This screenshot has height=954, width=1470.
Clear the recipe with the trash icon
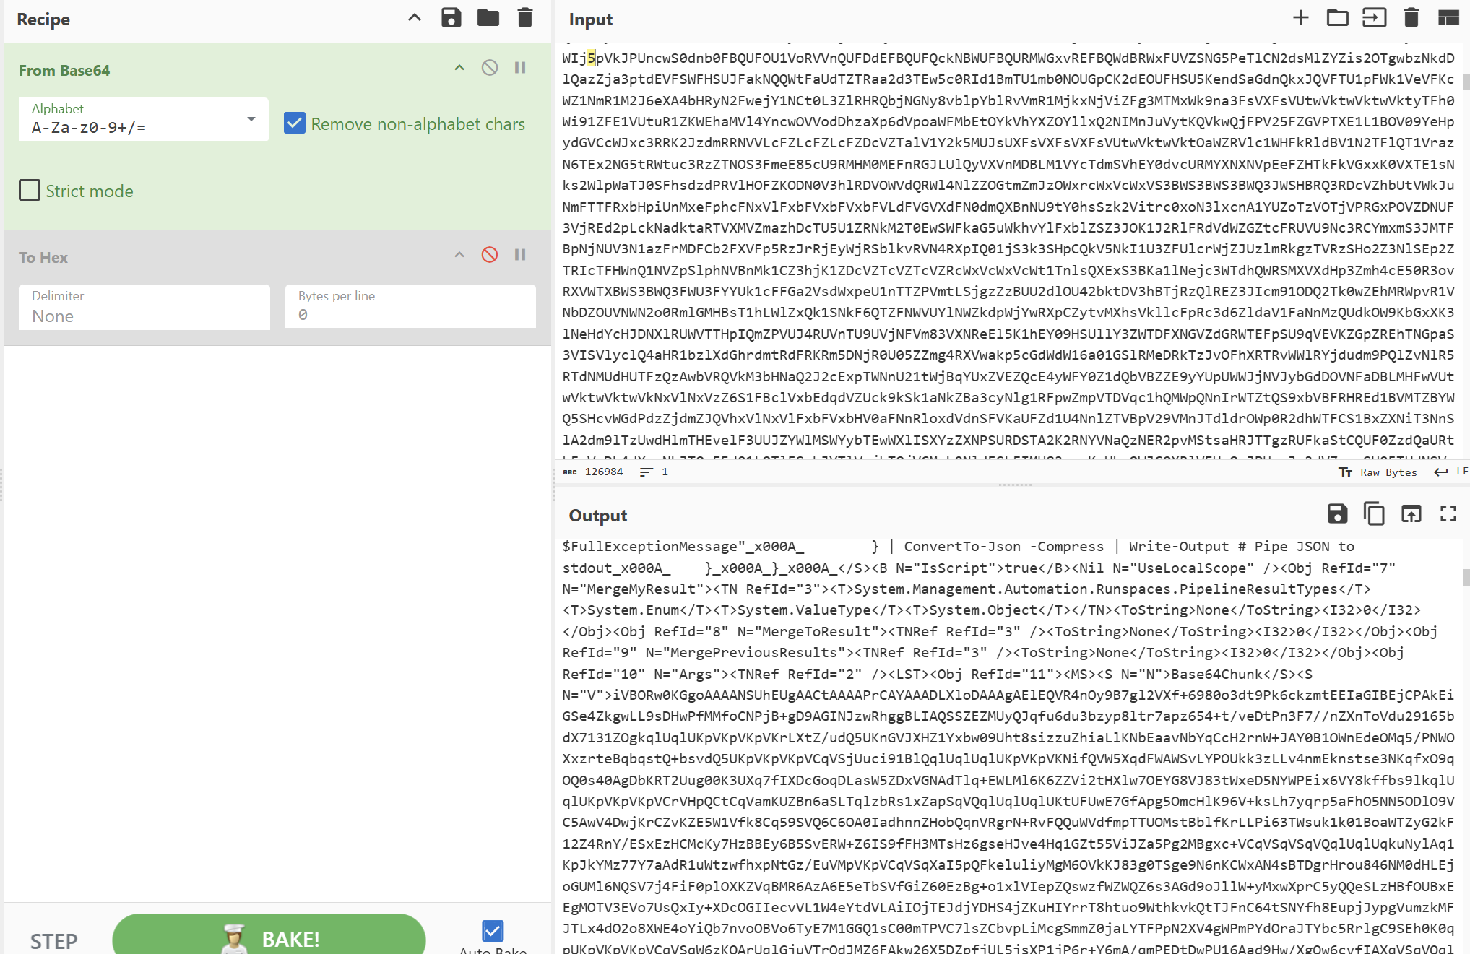click(525, 18)
